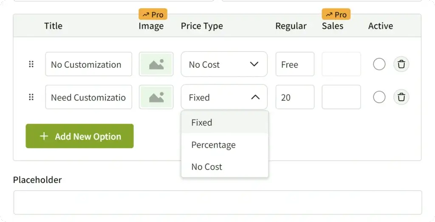
Task: Select Fixed from the dropdown list
Action: (202, 123)
